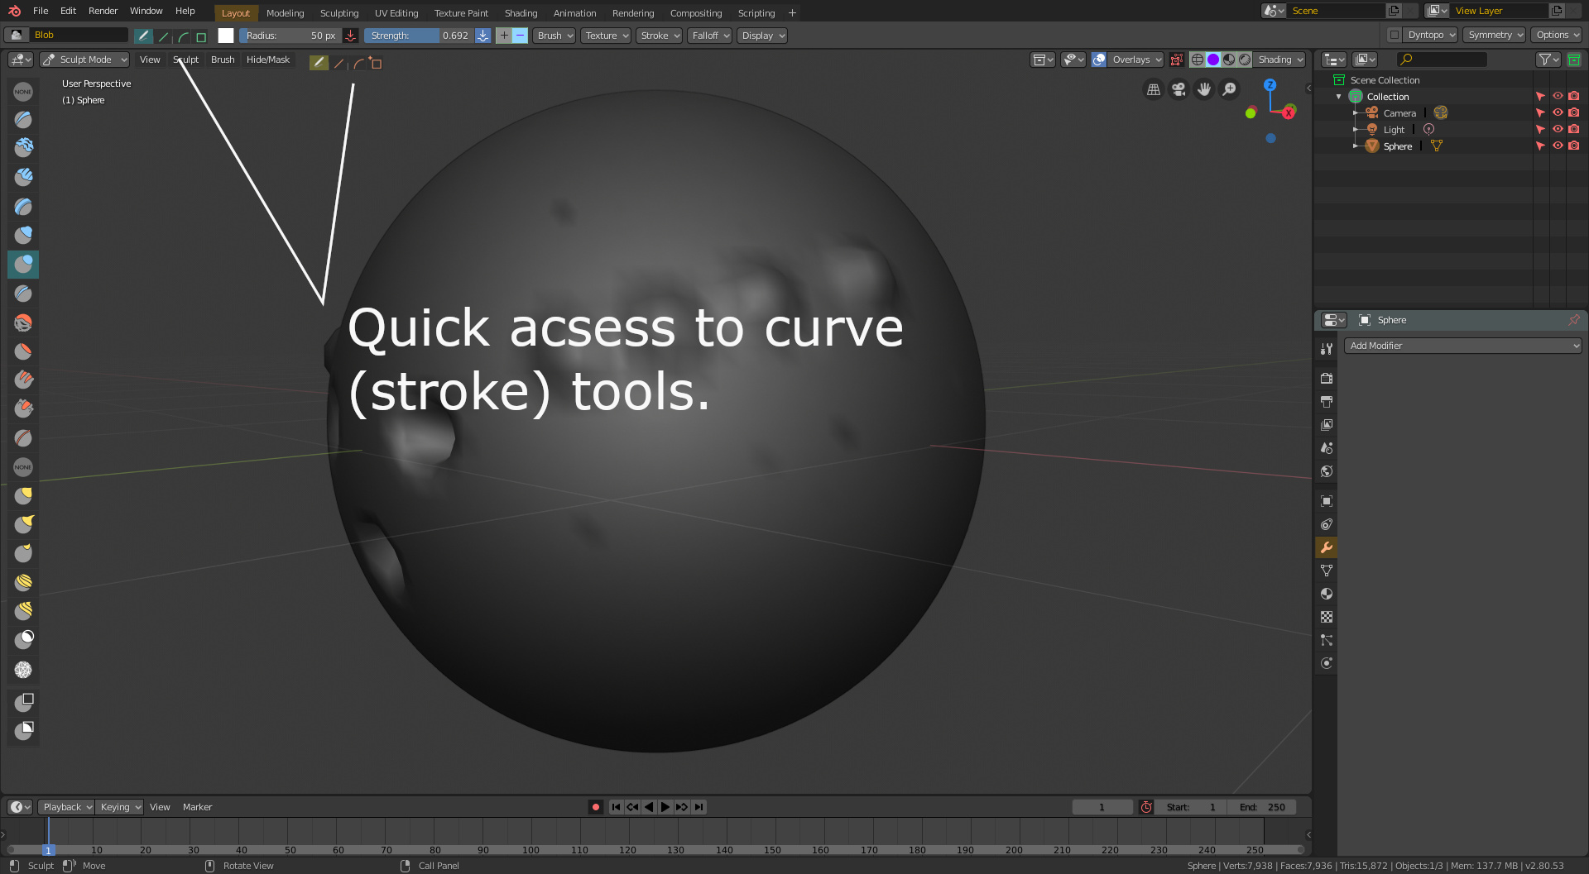Image resolution: width=1589 pixels, height=874 pixels.
Task: Toggle strength pressure sensitivity
Action: coord(482,36)
